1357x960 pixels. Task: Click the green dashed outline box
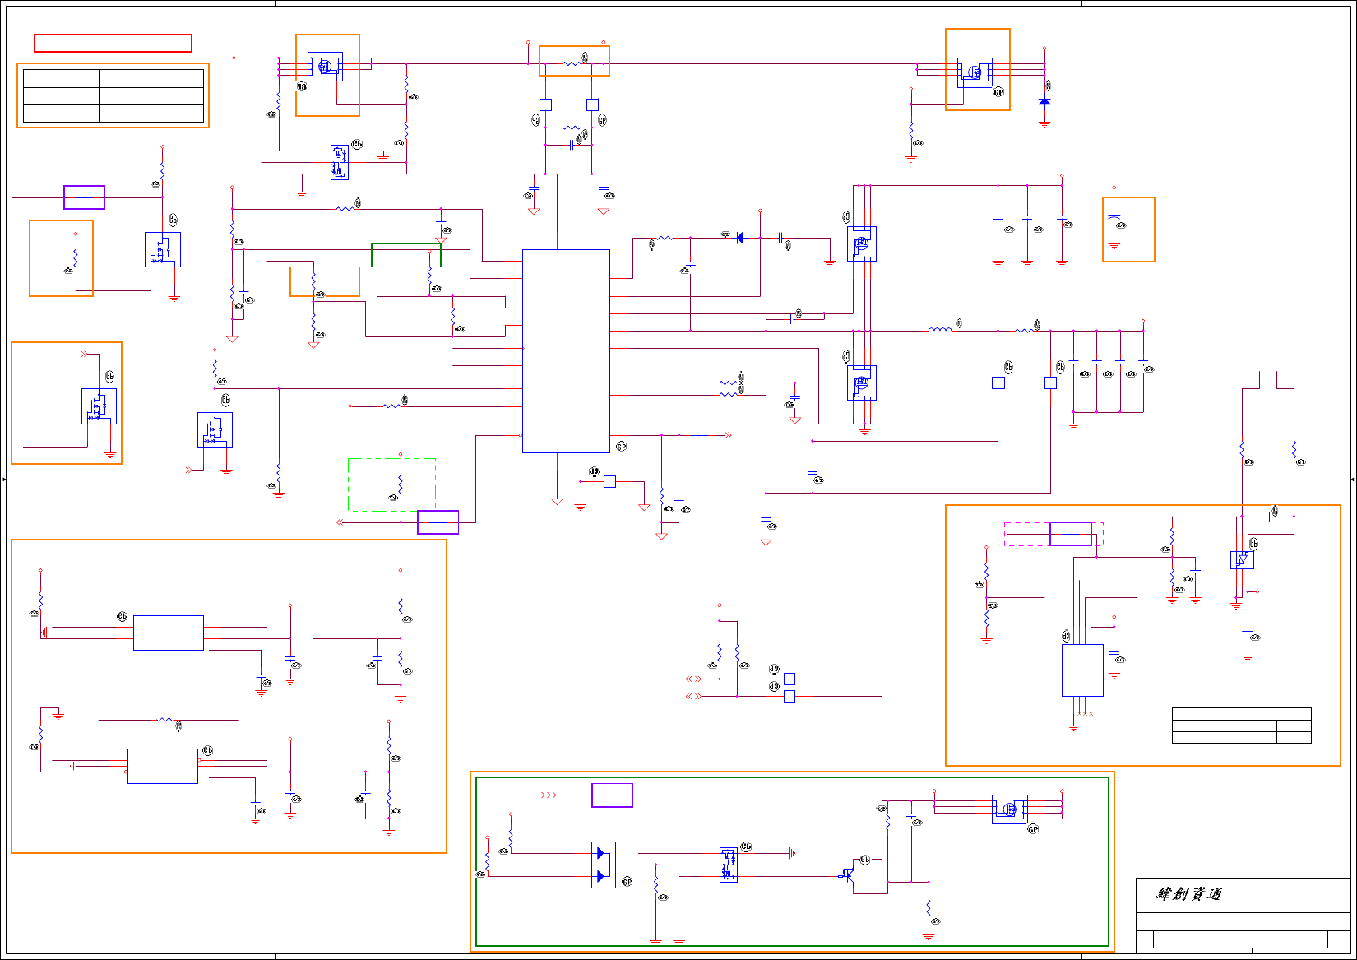391,485
